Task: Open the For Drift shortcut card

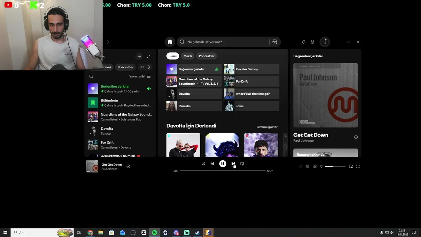Action: tap(252, 81)
